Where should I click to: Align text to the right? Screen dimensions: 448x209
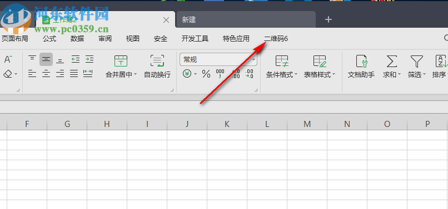pyautogui.click(x=60, y=74)
